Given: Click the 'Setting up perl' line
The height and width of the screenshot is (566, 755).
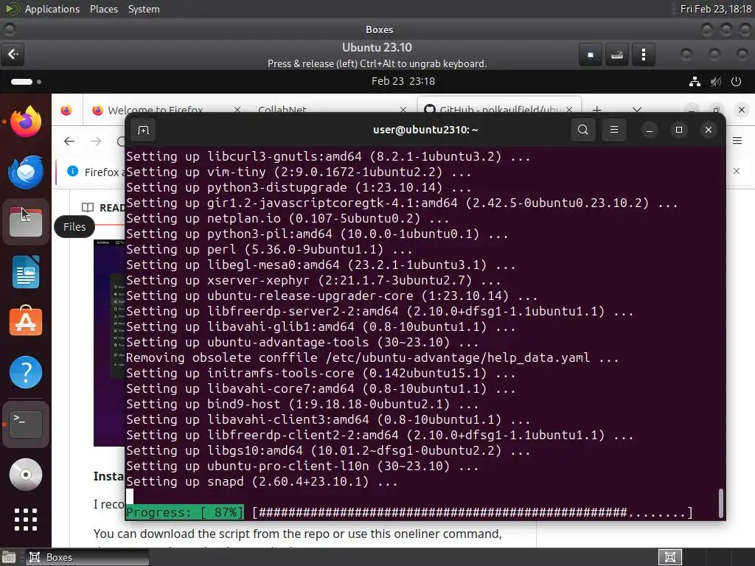Looking at the screenshot, I should pyautogui.click(x=269, y=249).
